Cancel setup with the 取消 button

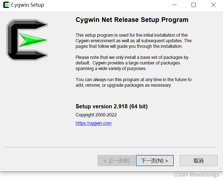coord(199,161)
